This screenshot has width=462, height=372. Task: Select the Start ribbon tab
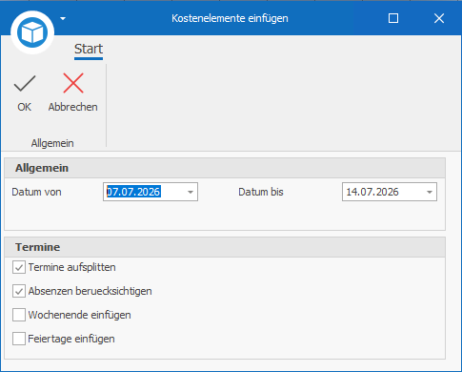(89, 50)
